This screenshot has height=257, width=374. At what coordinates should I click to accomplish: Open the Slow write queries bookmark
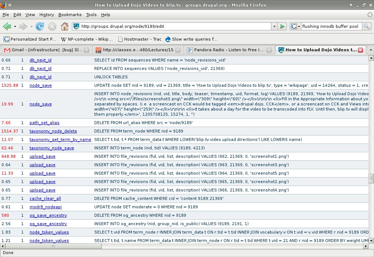(x=191, y=39)
